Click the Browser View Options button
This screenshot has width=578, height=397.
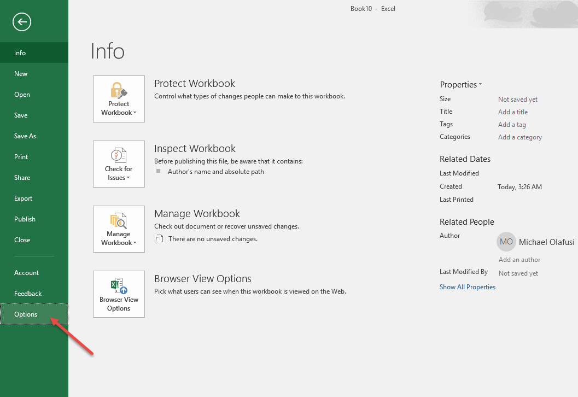click(x=119, y=294)
